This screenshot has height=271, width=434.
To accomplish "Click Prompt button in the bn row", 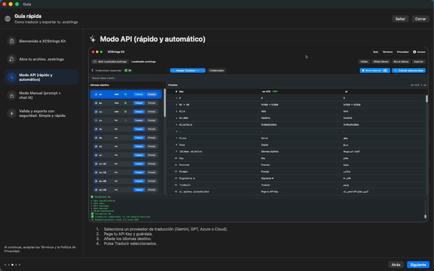I will tap(152, 103).
